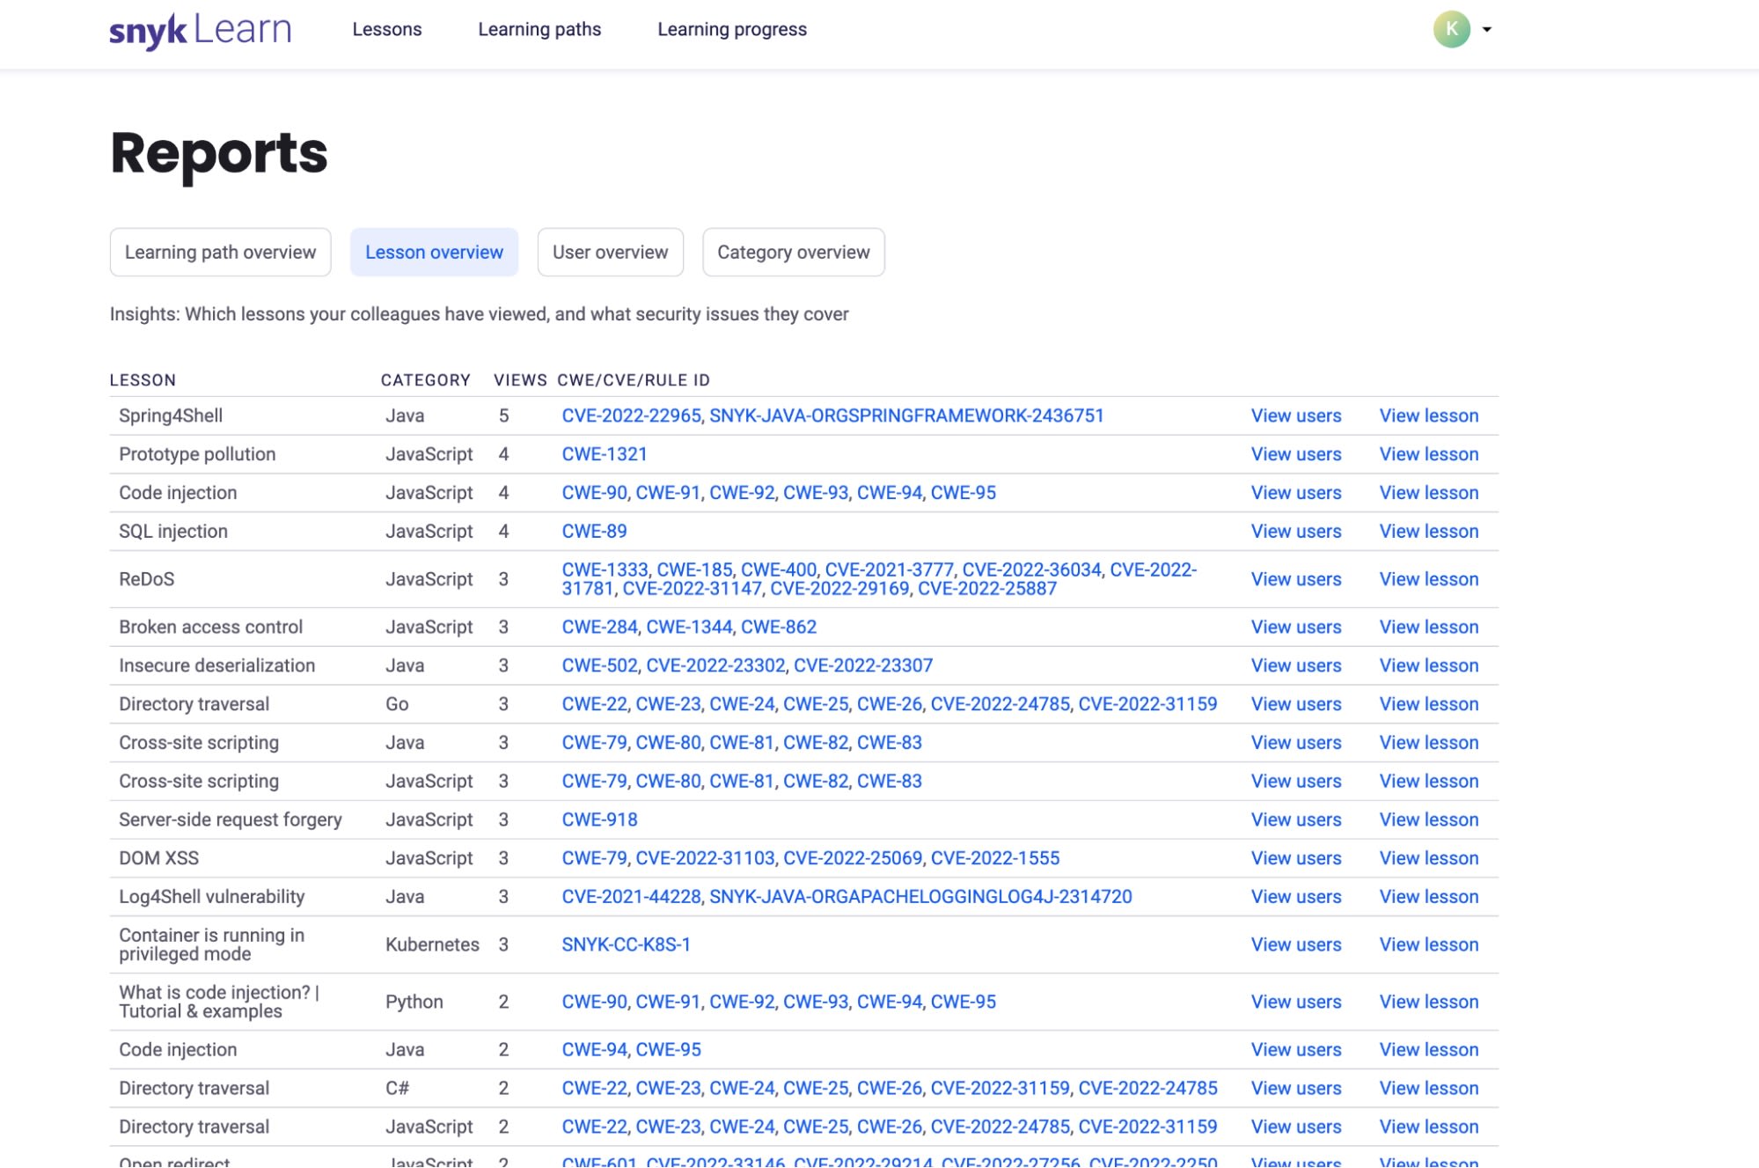View users for C# Directory traversal

pyautogui.click(x=1296, y=1089)
